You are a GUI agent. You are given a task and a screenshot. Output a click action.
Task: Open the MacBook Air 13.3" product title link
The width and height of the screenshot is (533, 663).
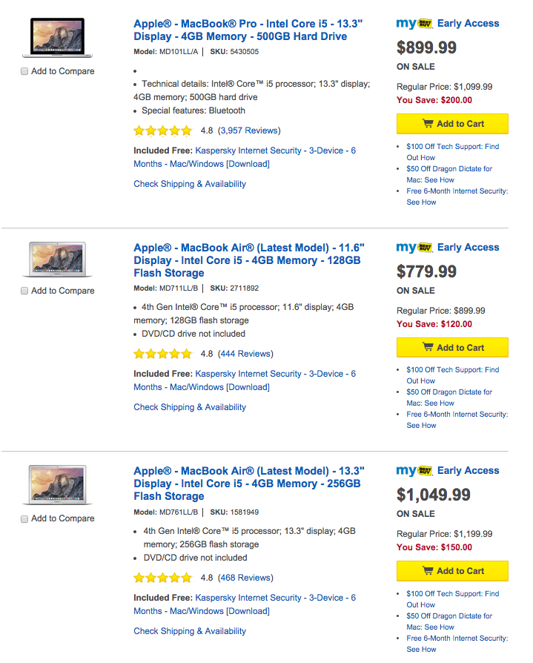click(x=245, y=484)
